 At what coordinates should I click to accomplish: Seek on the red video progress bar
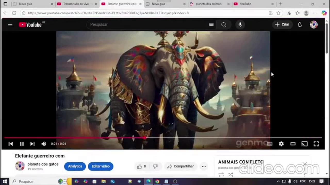click(163, 138)
